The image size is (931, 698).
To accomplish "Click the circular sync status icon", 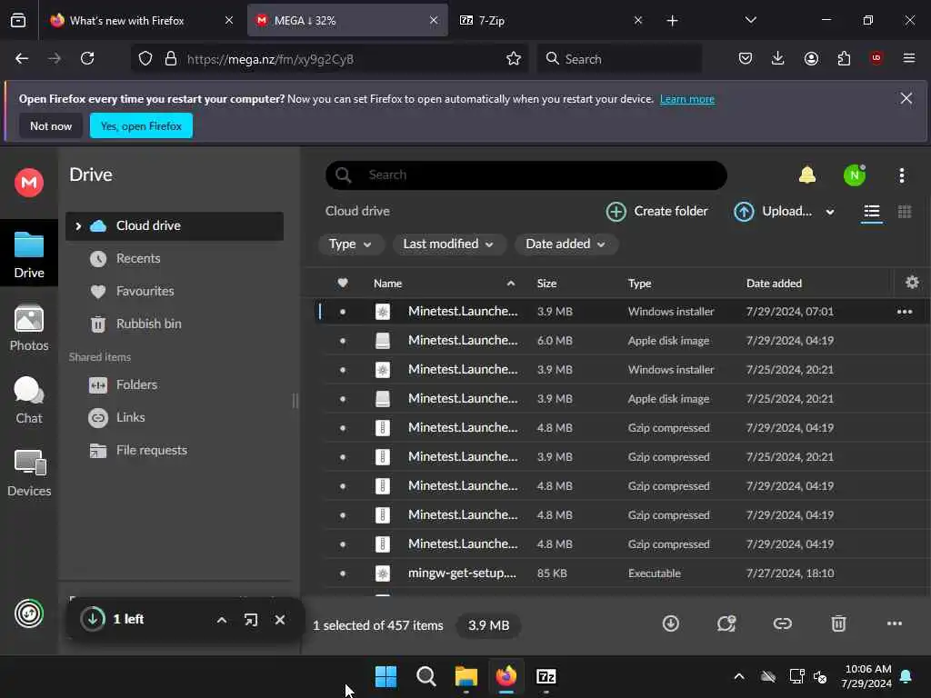I will click(x=29, y=613).
